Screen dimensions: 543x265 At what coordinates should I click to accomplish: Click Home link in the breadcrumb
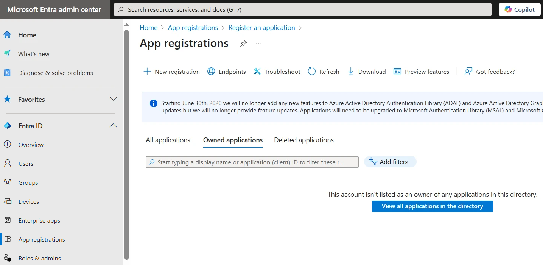(148, 28)
